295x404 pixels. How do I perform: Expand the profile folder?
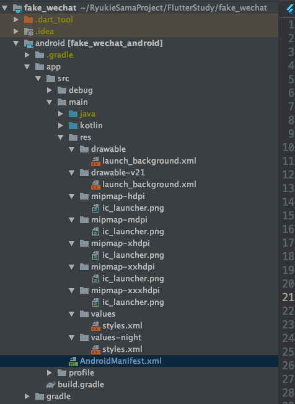pos(50,373)
